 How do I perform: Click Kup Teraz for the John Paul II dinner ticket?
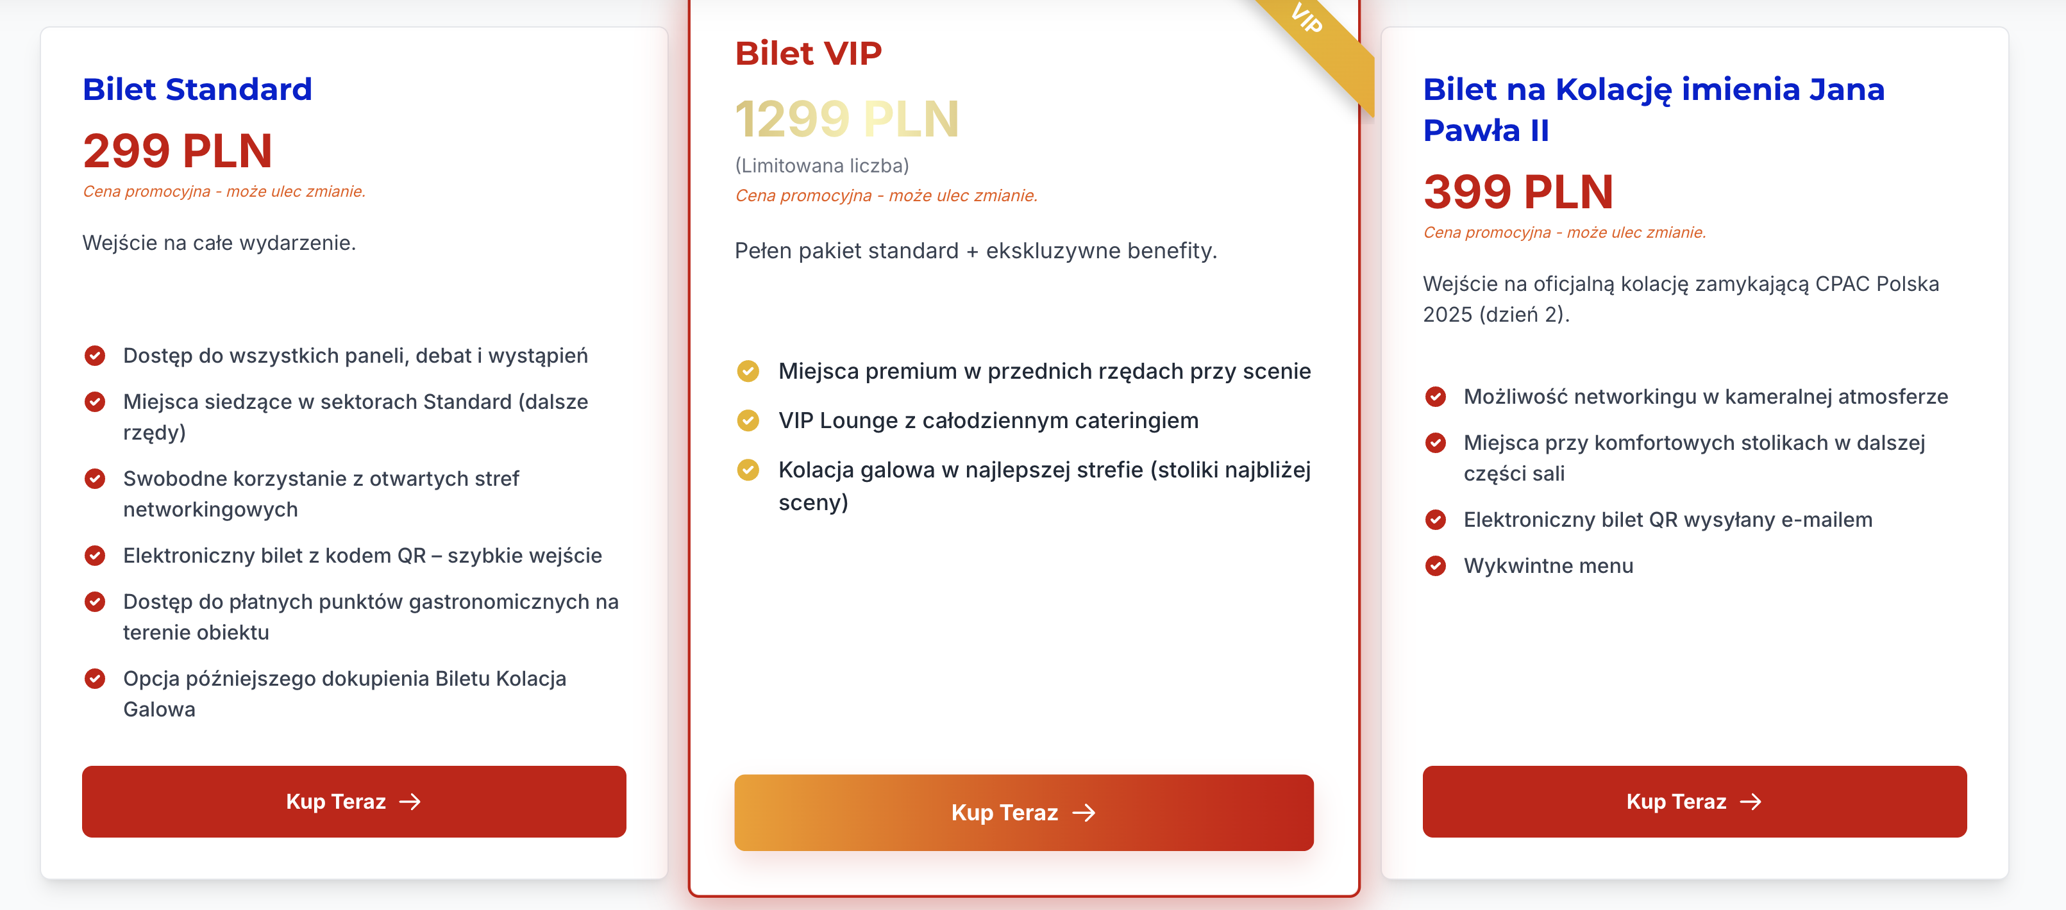pos(1694,801)
